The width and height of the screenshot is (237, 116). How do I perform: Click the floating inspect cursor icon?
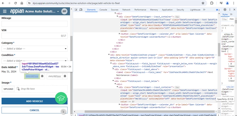[x=63, y=111]
